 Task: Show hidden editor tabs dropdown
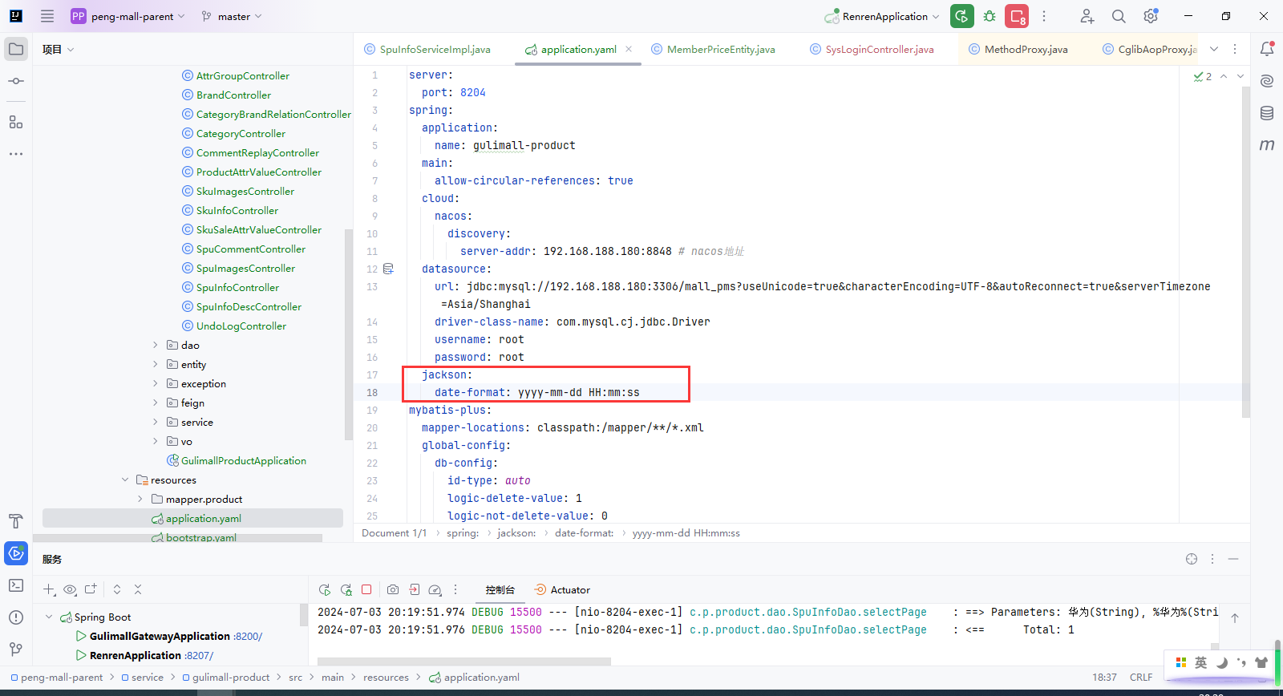1214,49
